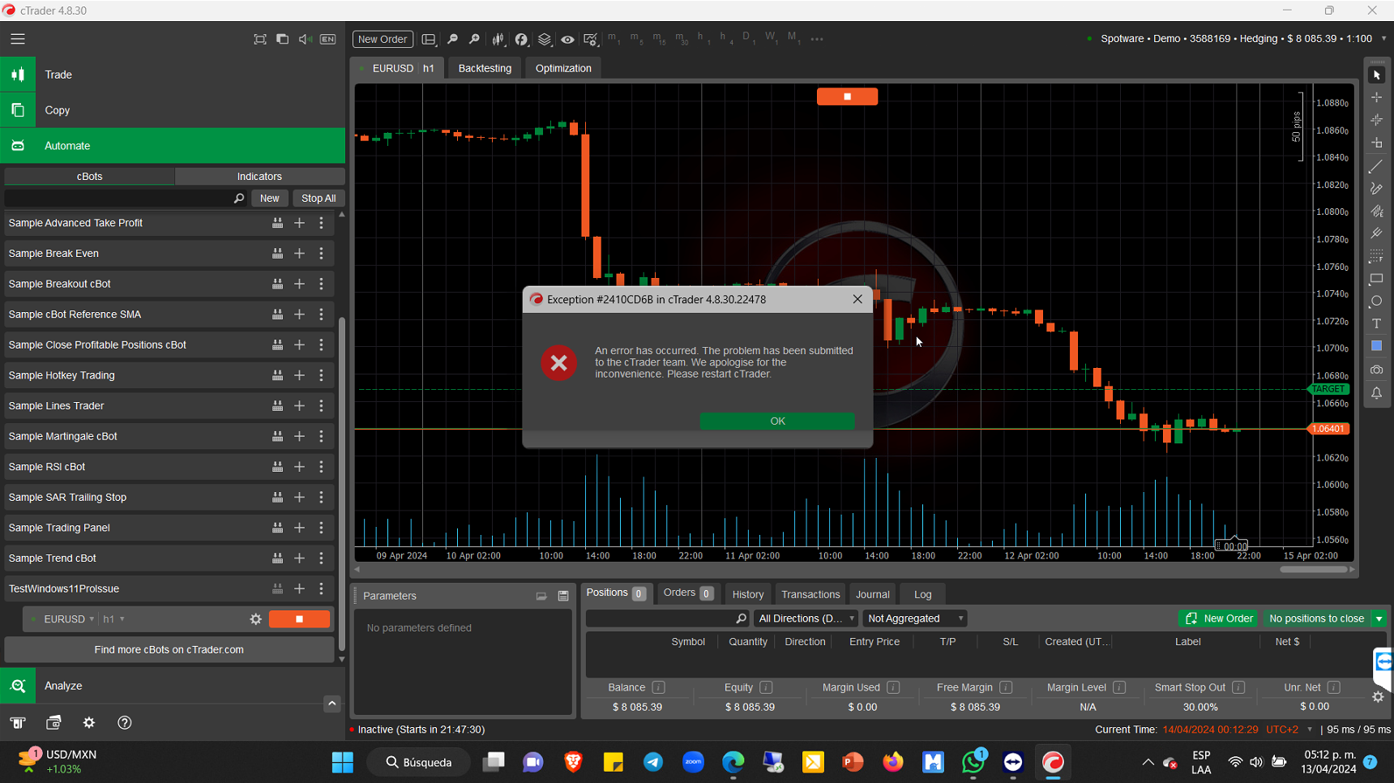Switch to m15 timeframe

pos(659,38)
